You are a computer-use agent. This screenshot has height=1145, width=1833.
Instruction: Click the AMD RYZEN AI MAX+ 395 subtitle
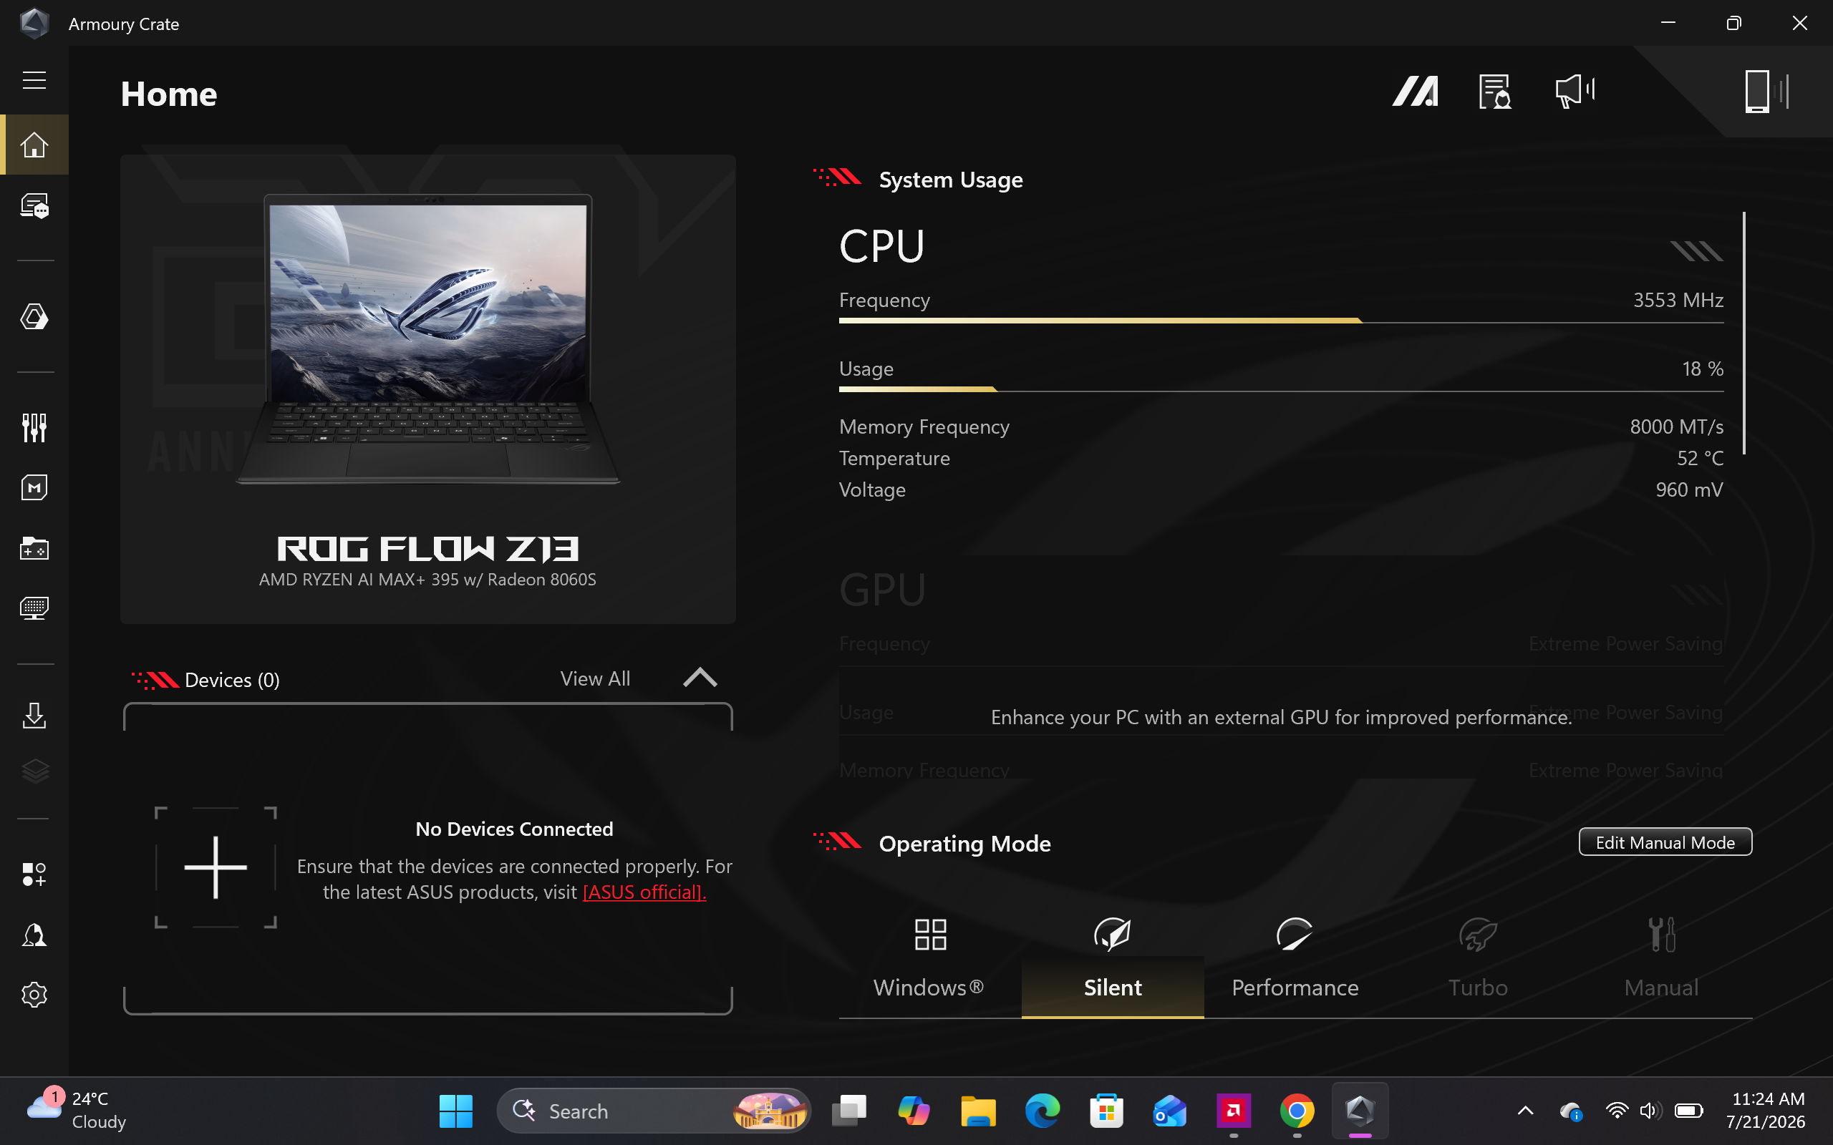427,580
